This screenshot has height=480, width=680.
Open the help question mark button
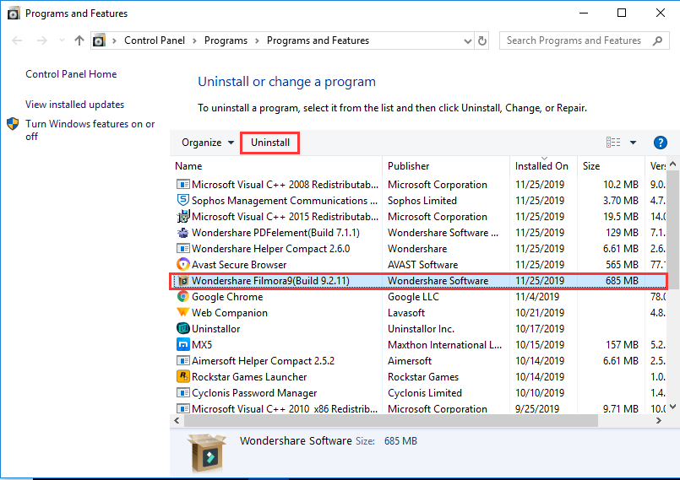(x=660, y=143)
